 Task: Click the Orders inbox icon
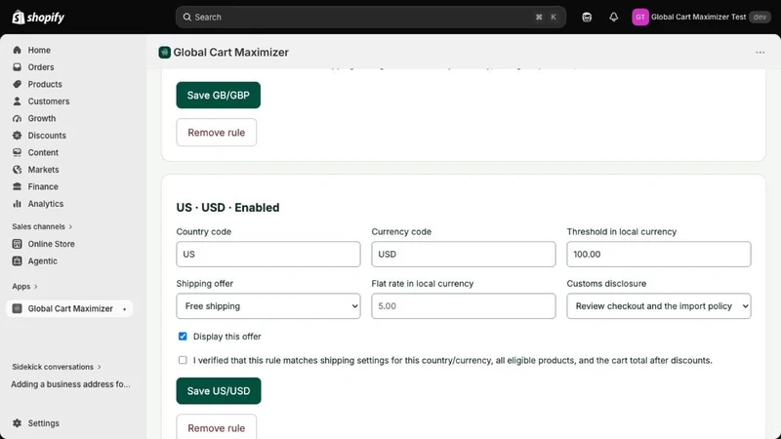[17, 66]
